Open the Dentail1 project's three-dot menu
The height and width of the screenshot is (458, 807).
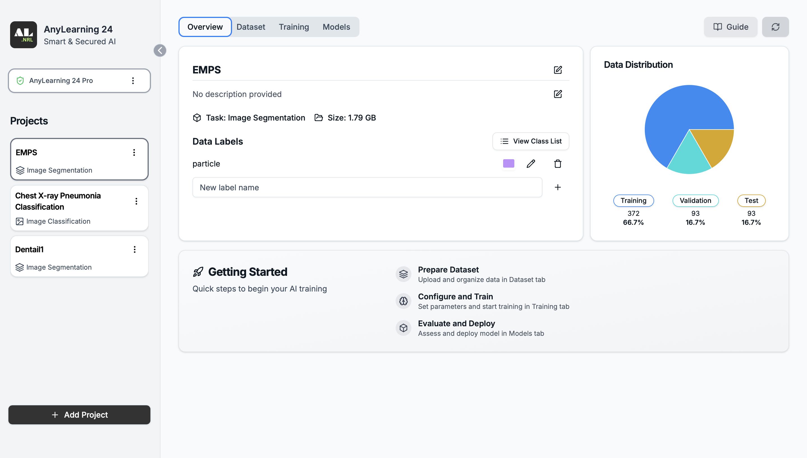[x=135, y=249]
